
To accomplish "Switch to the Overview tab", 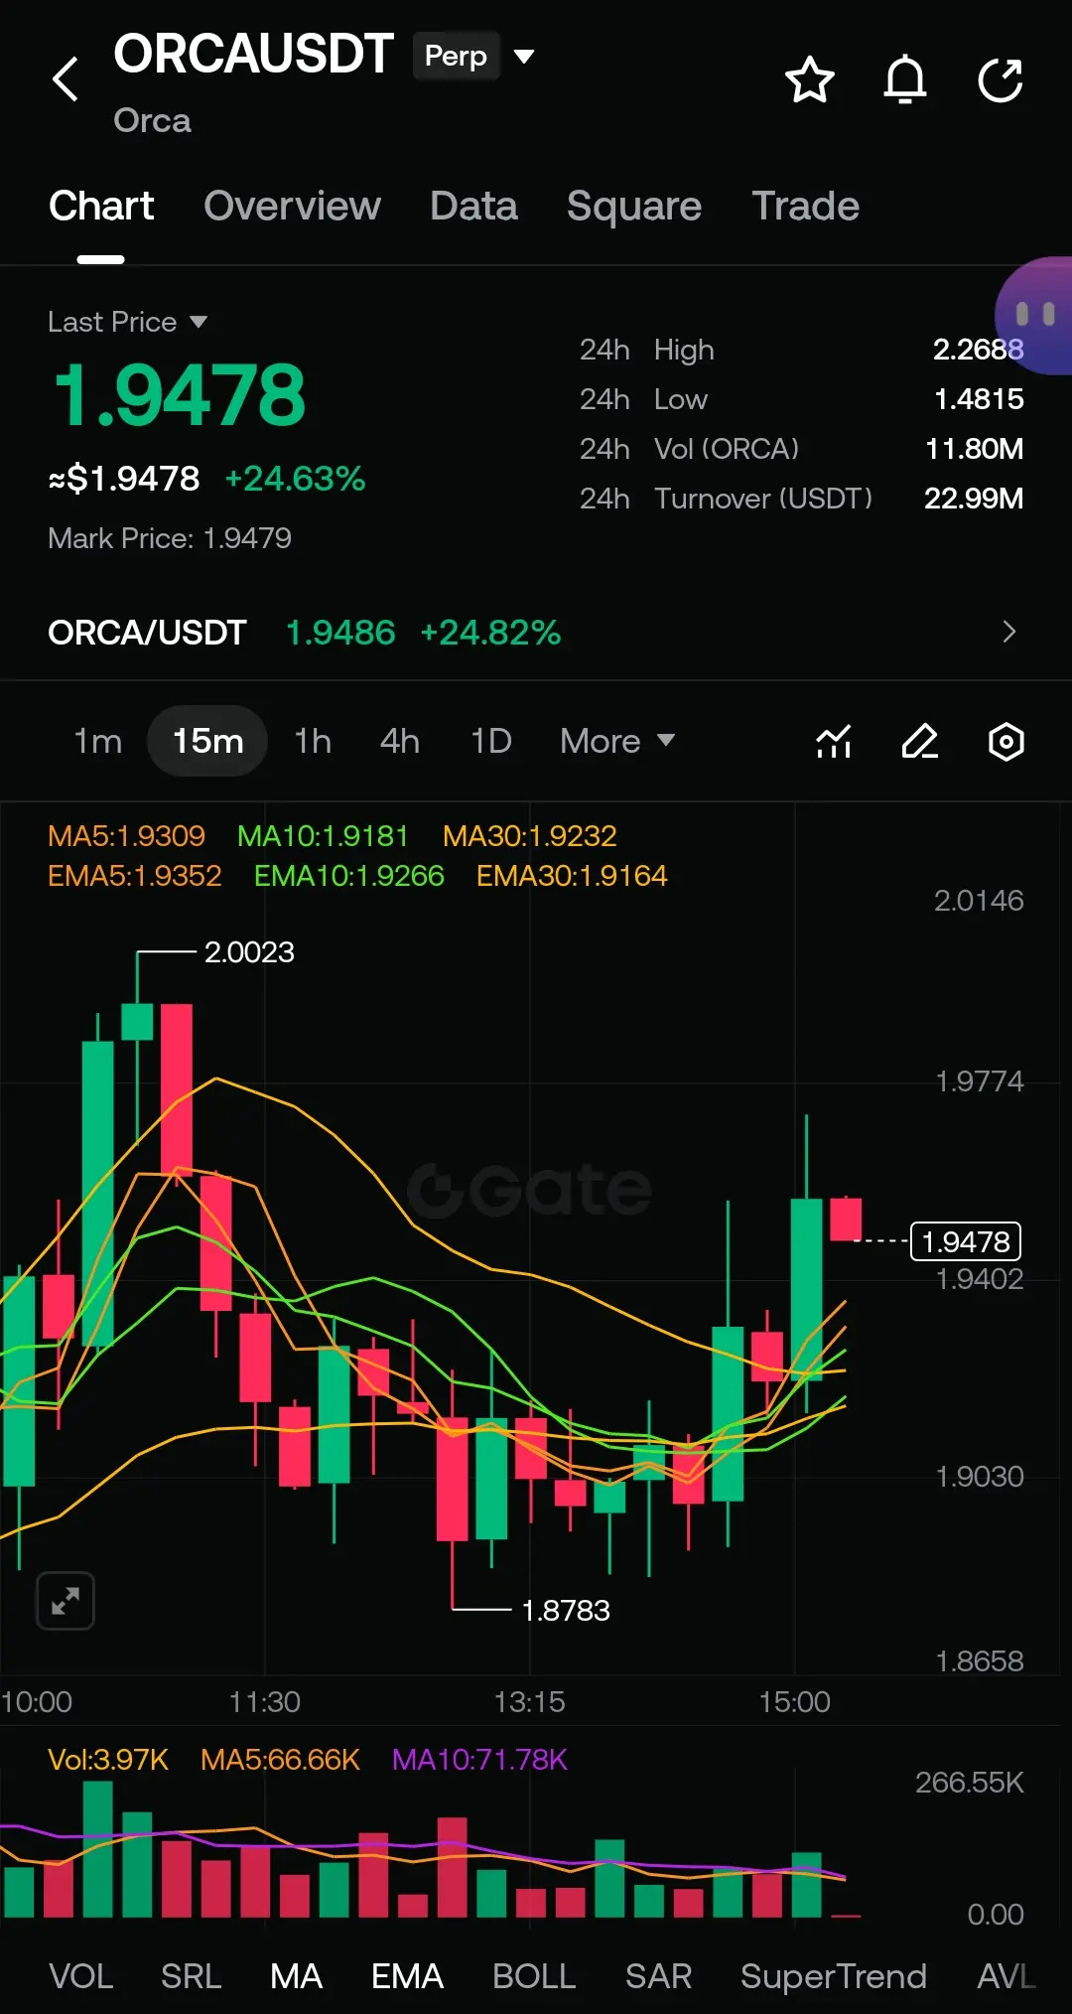I will pyautogui.click(x=292, y=207).
